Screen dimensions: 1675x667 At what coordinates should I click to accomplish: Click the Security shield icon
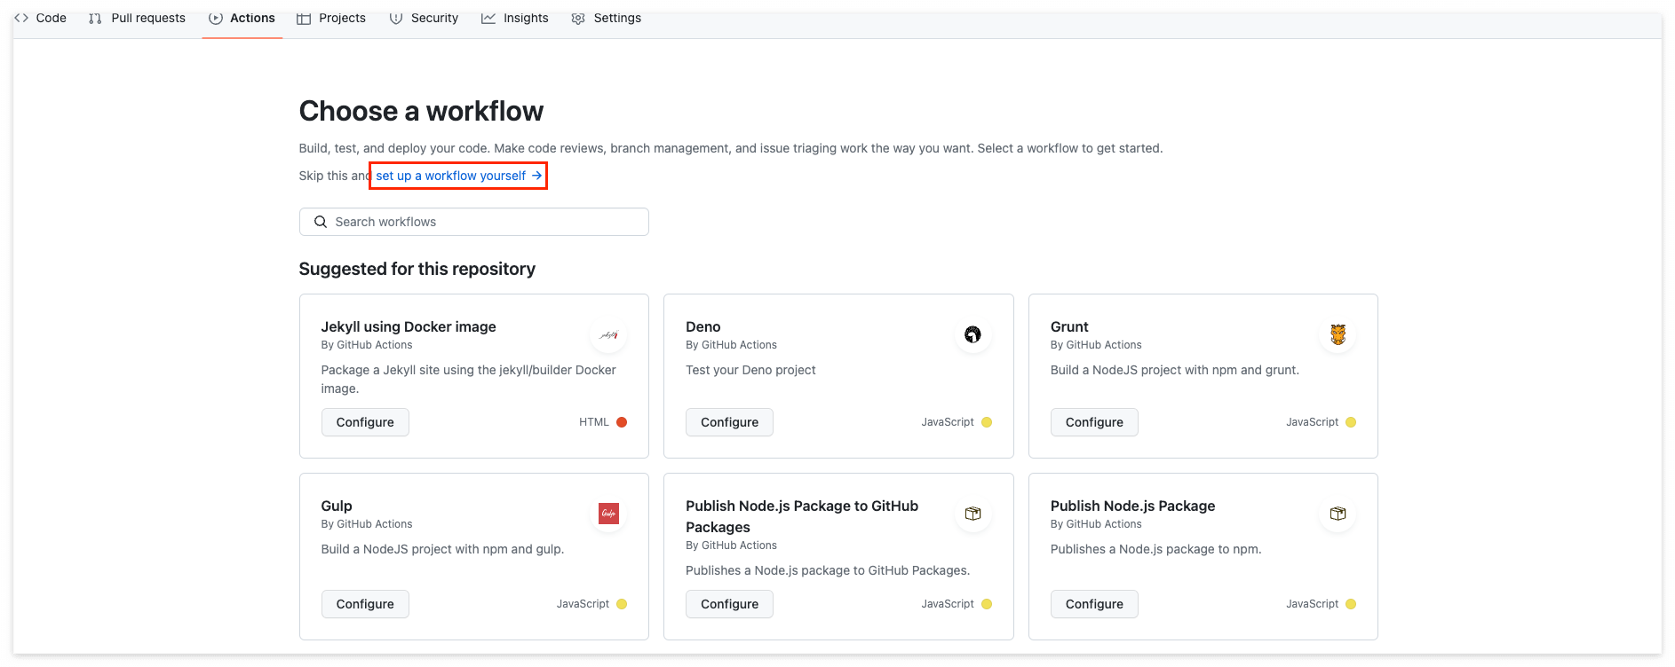(x=396, y=18)
